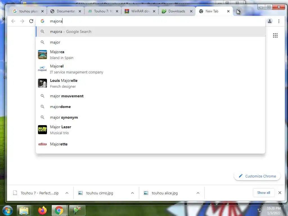Screen dimensions: 288x216
Task: Open File Explorer from the taskbar
Action: 24,210
